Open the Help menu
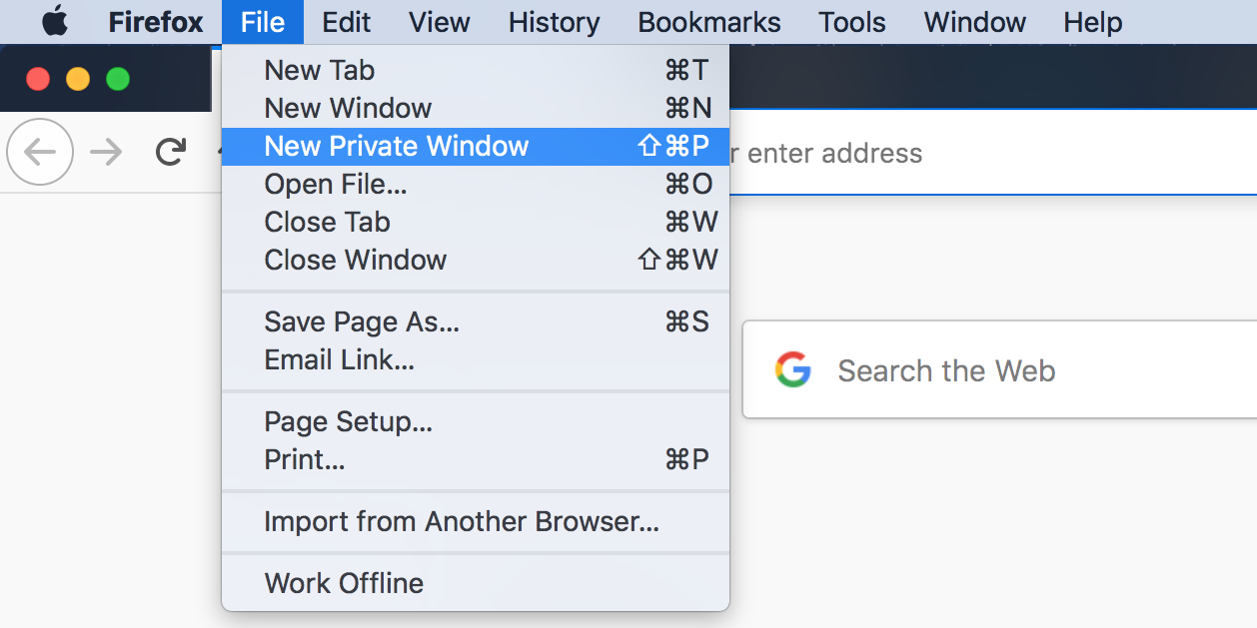The height and width of the screenshot is (628, 1257). (1092, 21)
